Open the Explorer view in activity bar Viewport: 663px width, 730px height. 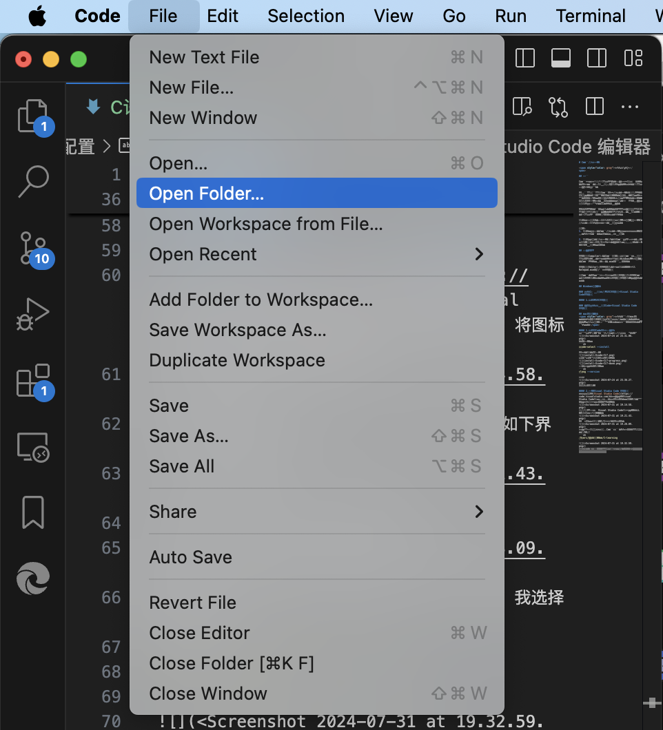tap(32, 115)
